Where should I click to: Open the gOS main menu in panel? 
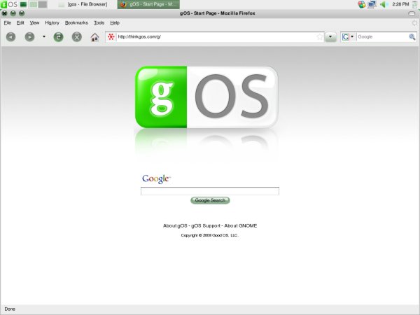tap(9, 4)
